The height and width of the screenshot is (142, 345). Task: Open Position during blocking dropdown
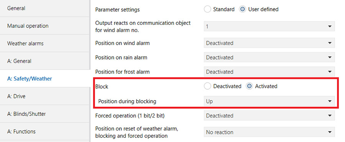(269, 101)
